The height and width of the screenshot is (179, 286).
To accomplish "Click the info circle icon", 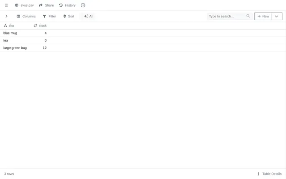I will tap(83, 5).
